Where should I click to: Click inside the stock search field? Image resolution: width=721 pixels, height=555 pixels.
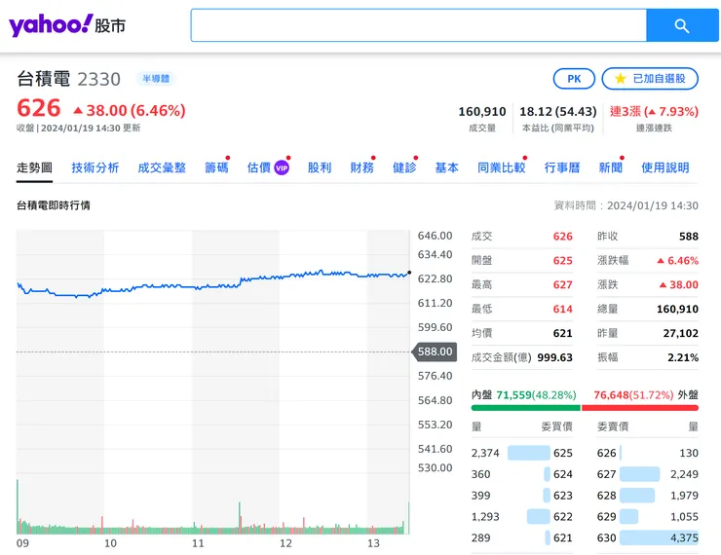pyautogui.click(x=419, y=25)
